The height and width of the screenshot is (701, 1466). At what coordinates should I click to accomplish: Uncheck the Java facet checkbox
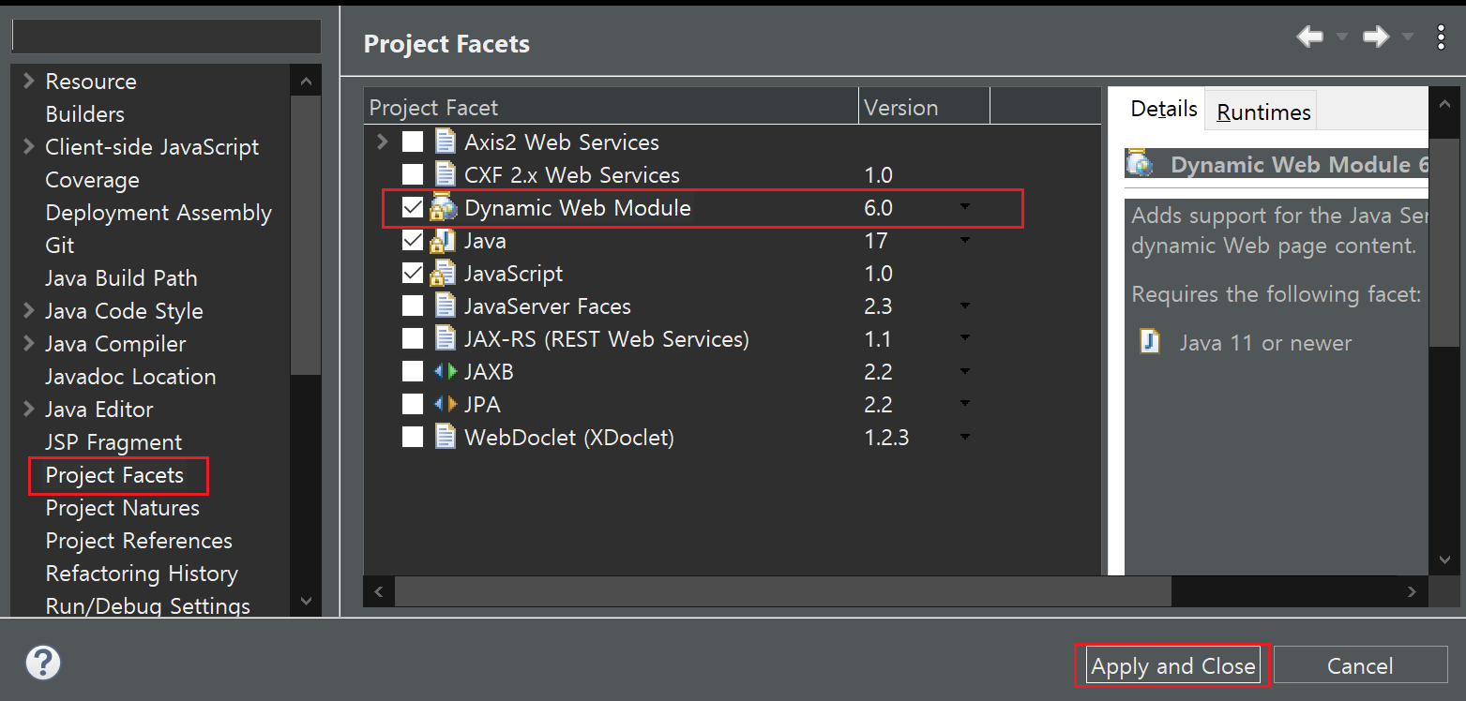413,241
